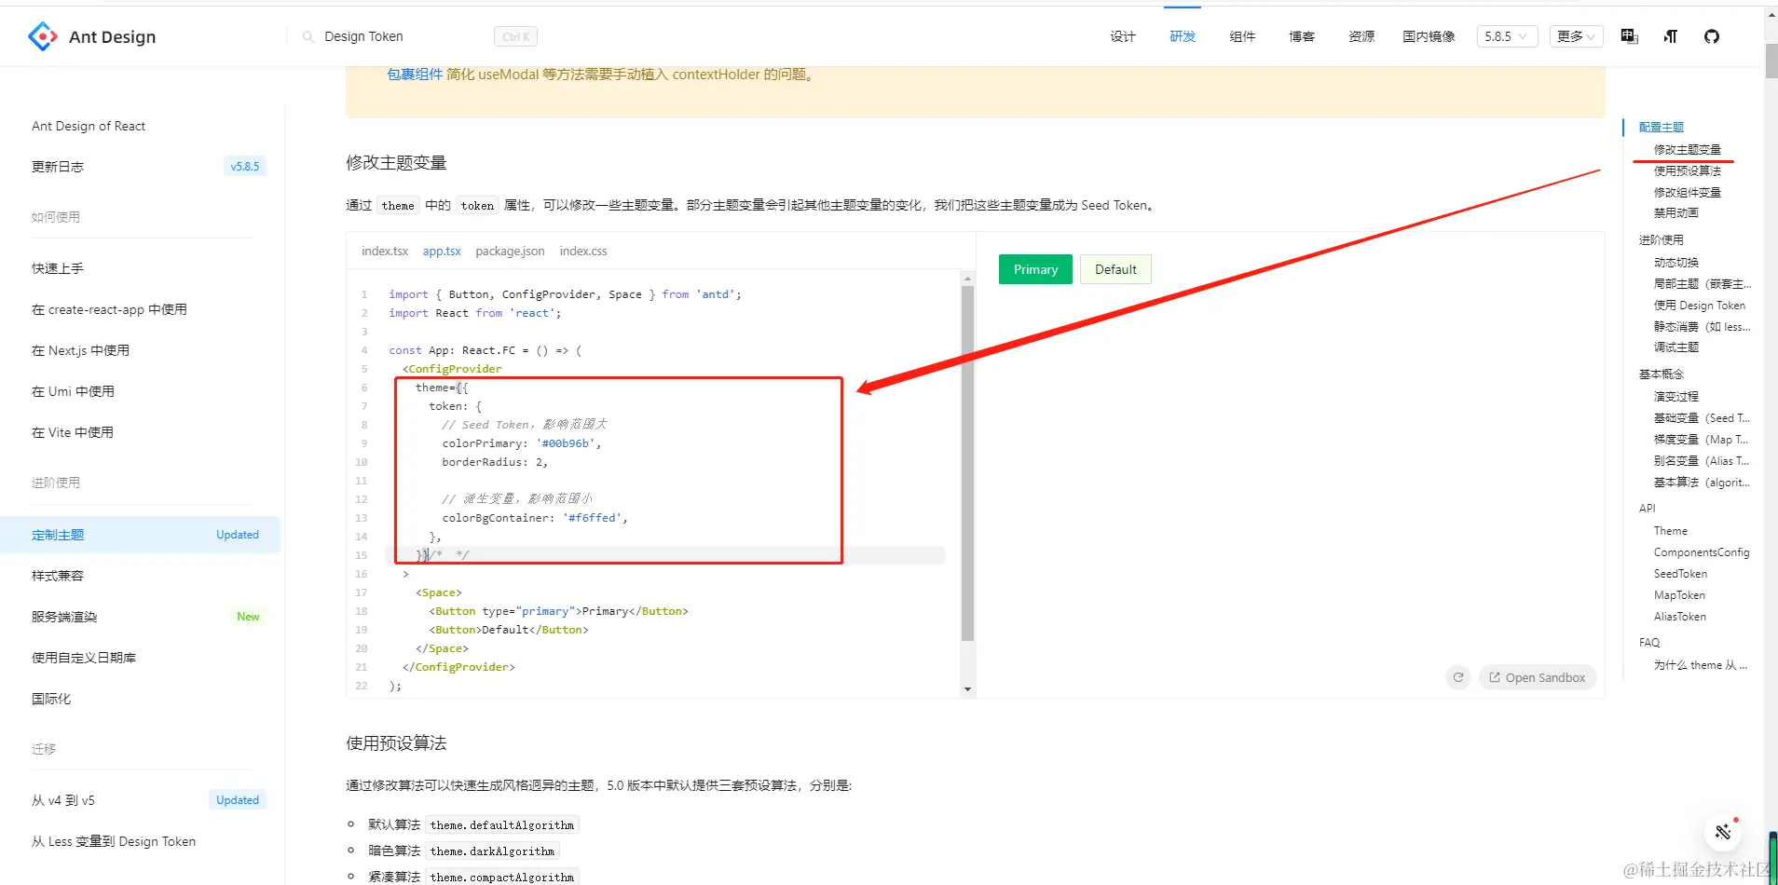The height and width of the screenshot is (885, 1778).
Task: Click the Ant Design logo icon
Action: (x=43, y=36)
